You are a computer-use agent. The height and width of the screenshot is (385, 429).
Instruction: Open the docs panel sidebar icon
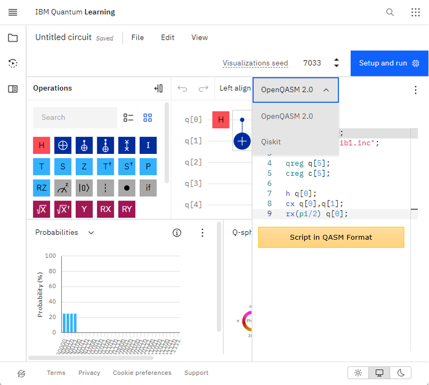coord(13,89)
